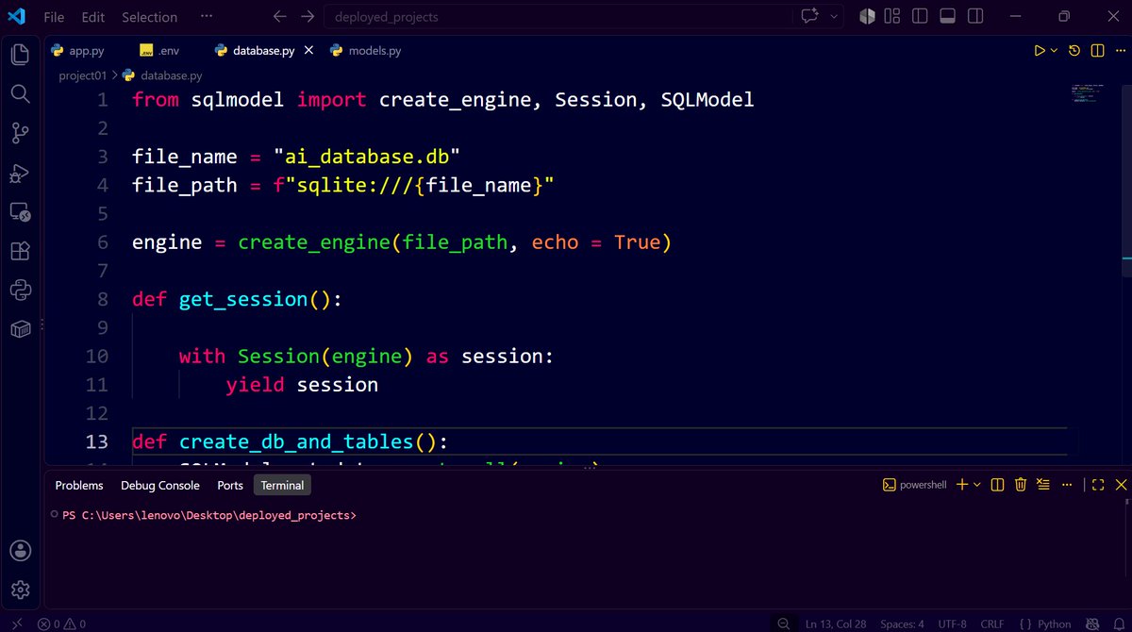This screenshot has height=632, width=1132.
Task: Open Run and Debug view
Action: (20, 173)
